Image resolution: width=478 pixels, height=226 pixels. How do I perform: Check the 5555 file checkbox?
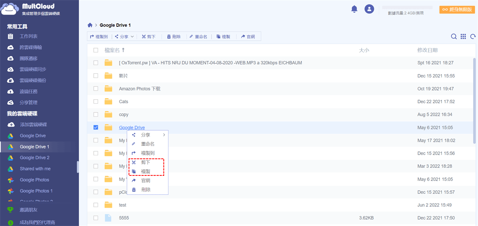point(96,218)
